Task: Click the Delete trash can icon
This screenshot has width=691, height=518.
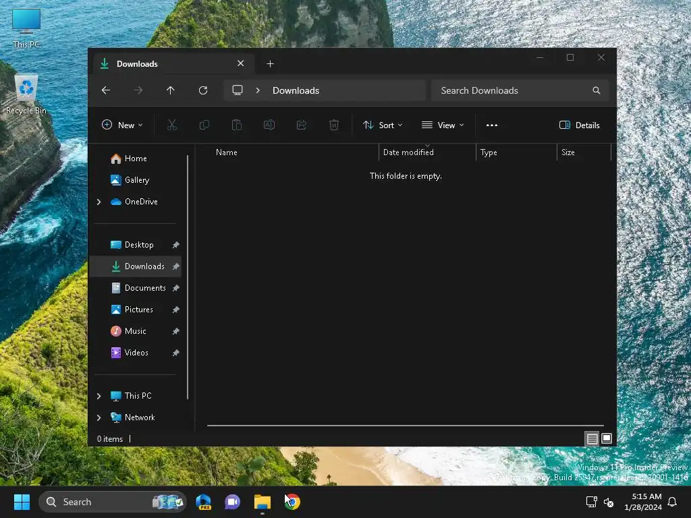Action: coord(334,125)
